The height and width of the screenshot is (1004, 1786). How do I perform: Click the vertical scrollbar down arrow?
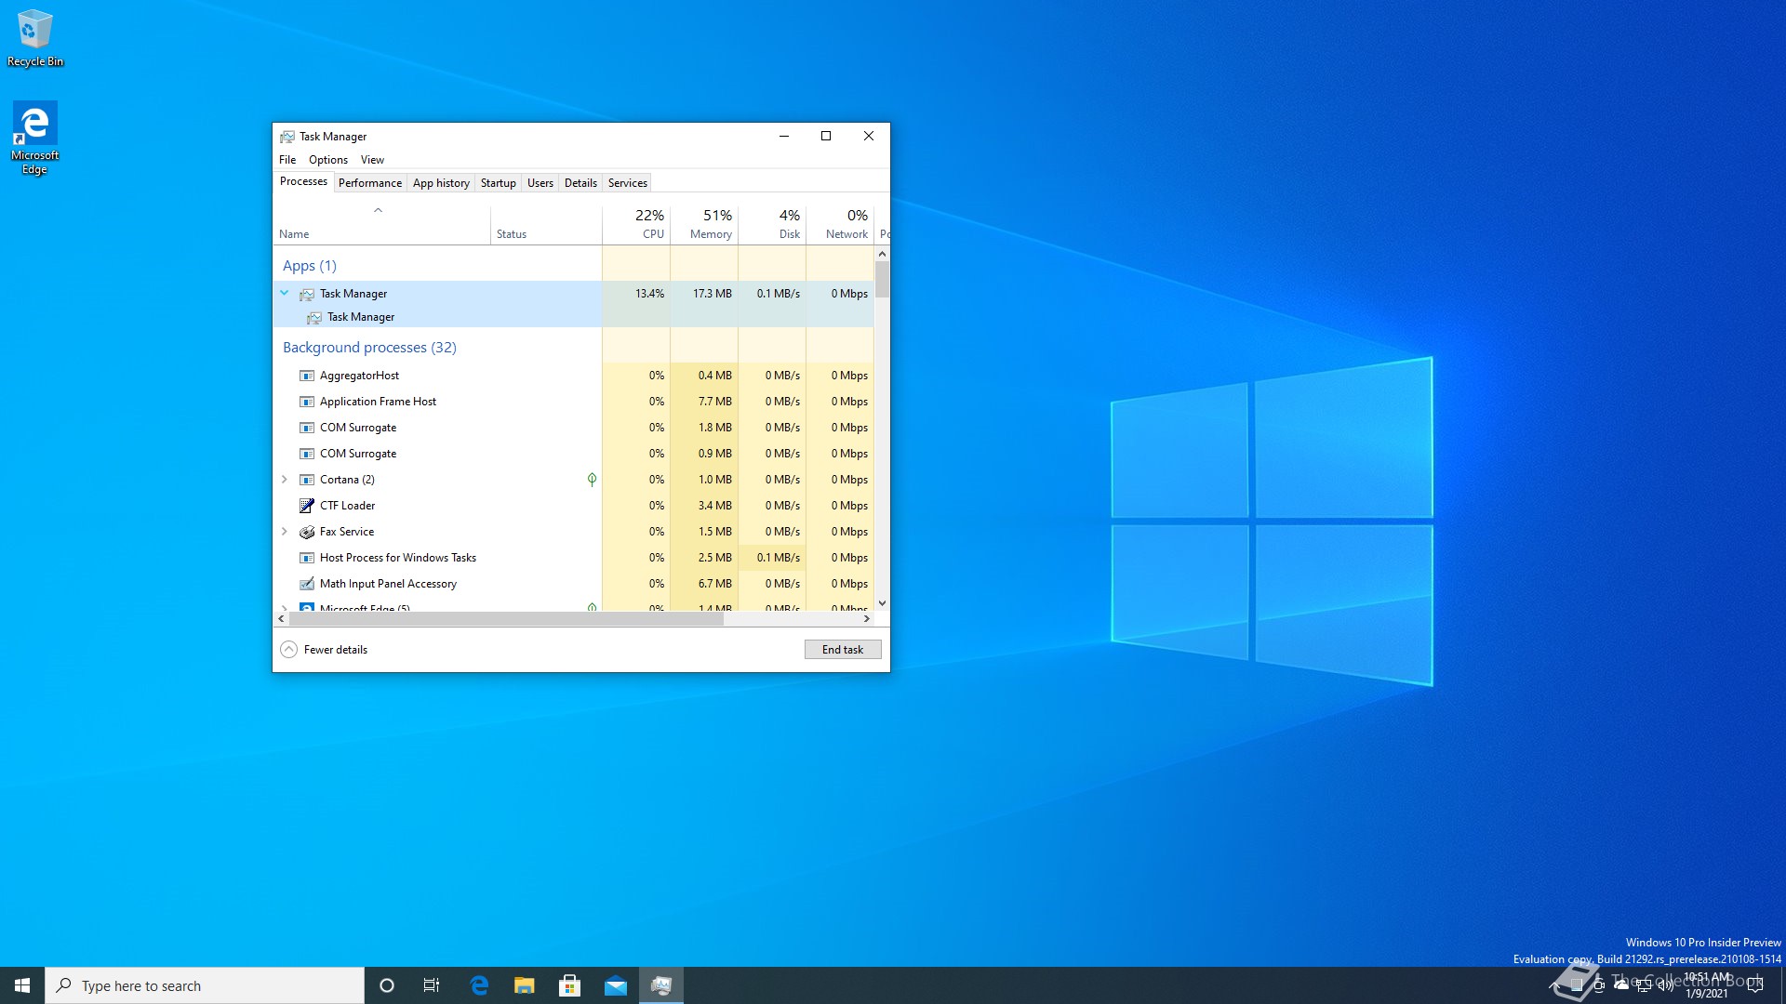click(x=882, y=603)
